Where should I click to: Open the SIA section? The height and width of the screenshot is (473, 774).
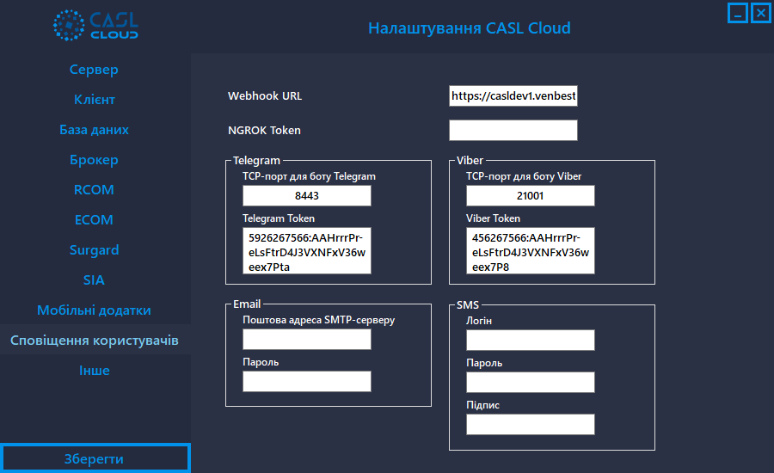pos(94,280)
